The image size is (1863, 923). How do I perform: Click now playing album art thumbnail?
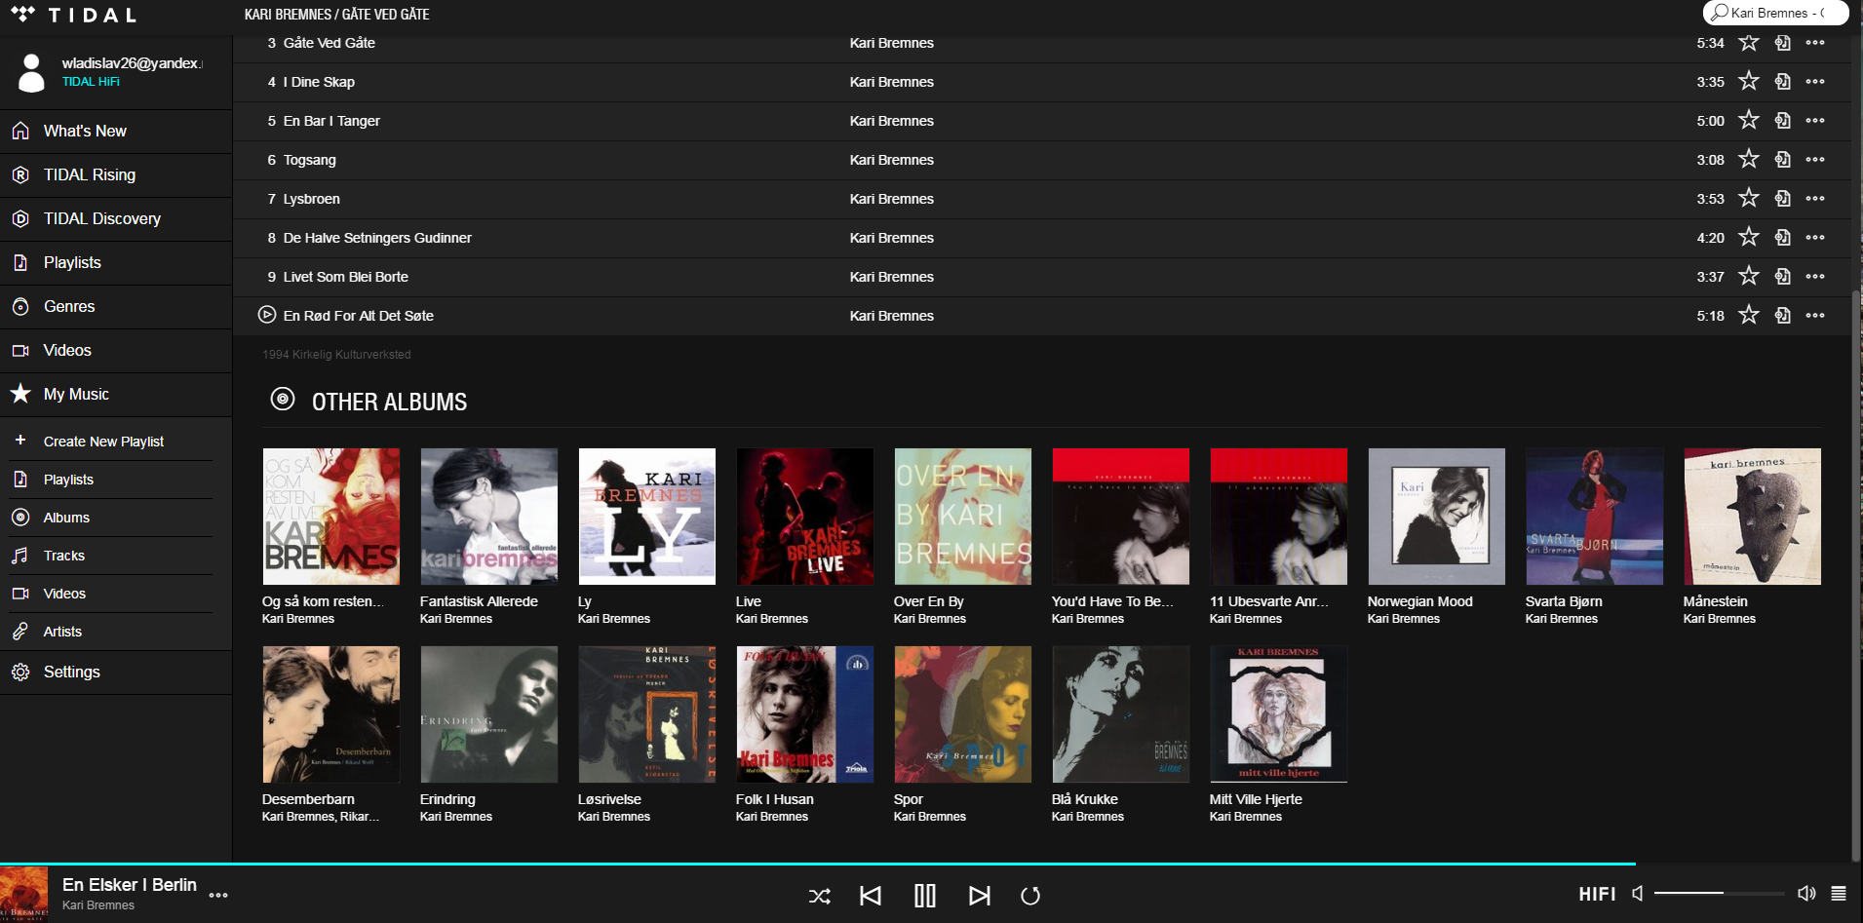click(x=23, y=895)
